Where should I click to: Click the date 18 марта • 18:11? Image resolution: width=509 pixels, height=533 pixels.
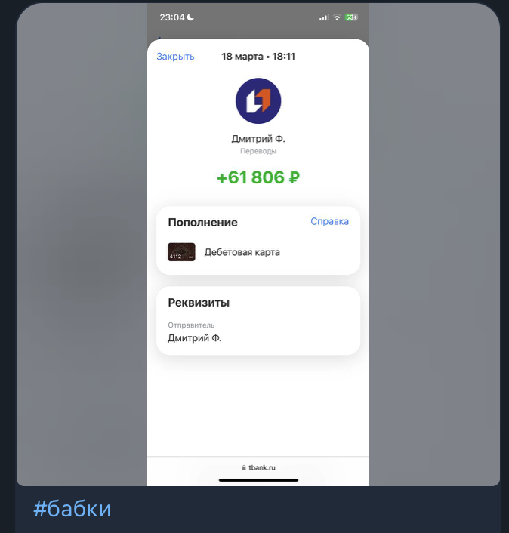[258, 57]
